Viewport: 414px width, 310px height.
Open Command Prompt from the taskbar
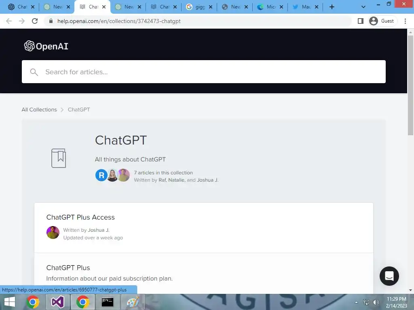(108, 302)
